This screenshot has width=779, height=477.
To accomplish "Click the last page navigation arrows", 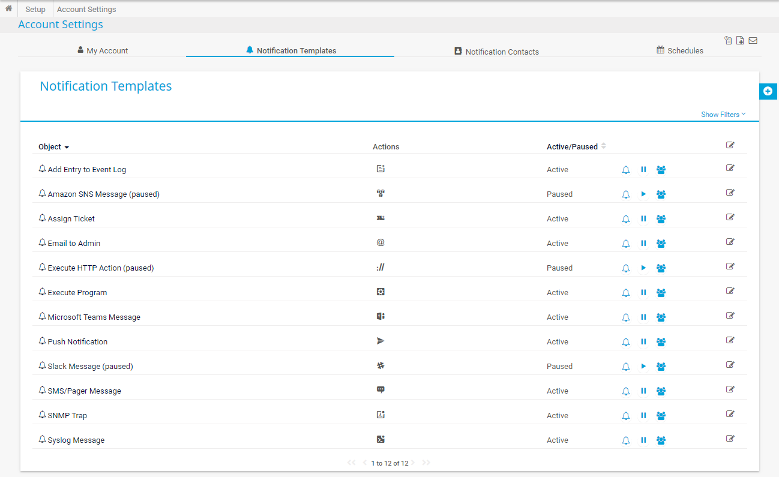I will click(426, 463).
